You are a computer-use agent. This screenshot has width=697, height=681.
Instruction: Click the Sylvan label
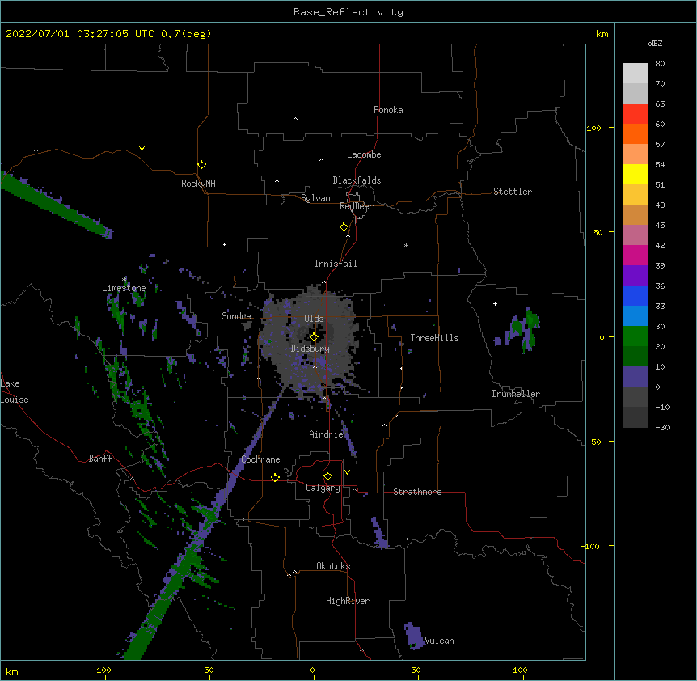coord(315,198)
